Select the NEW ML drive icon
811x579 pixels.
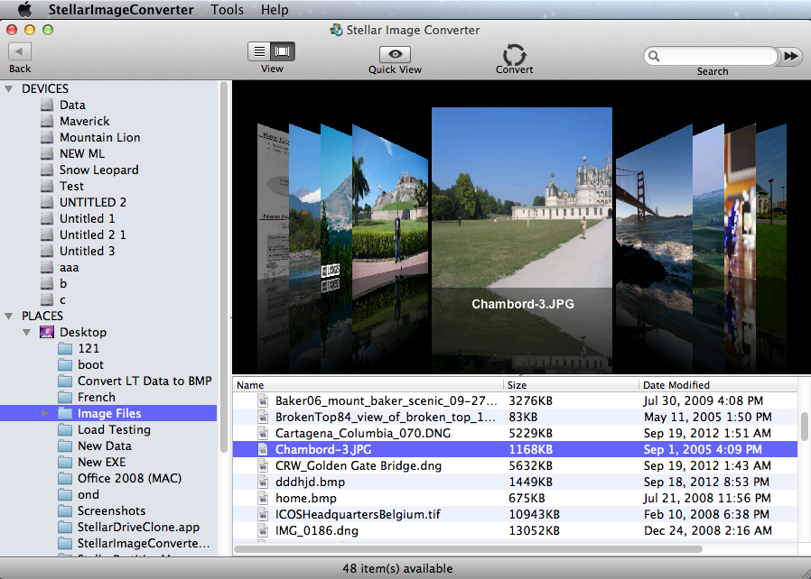click(47, 154)
